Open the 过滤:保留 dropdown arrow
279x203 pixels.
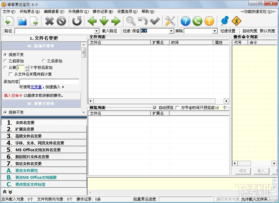pyautogui.click(x=171, y=31)
